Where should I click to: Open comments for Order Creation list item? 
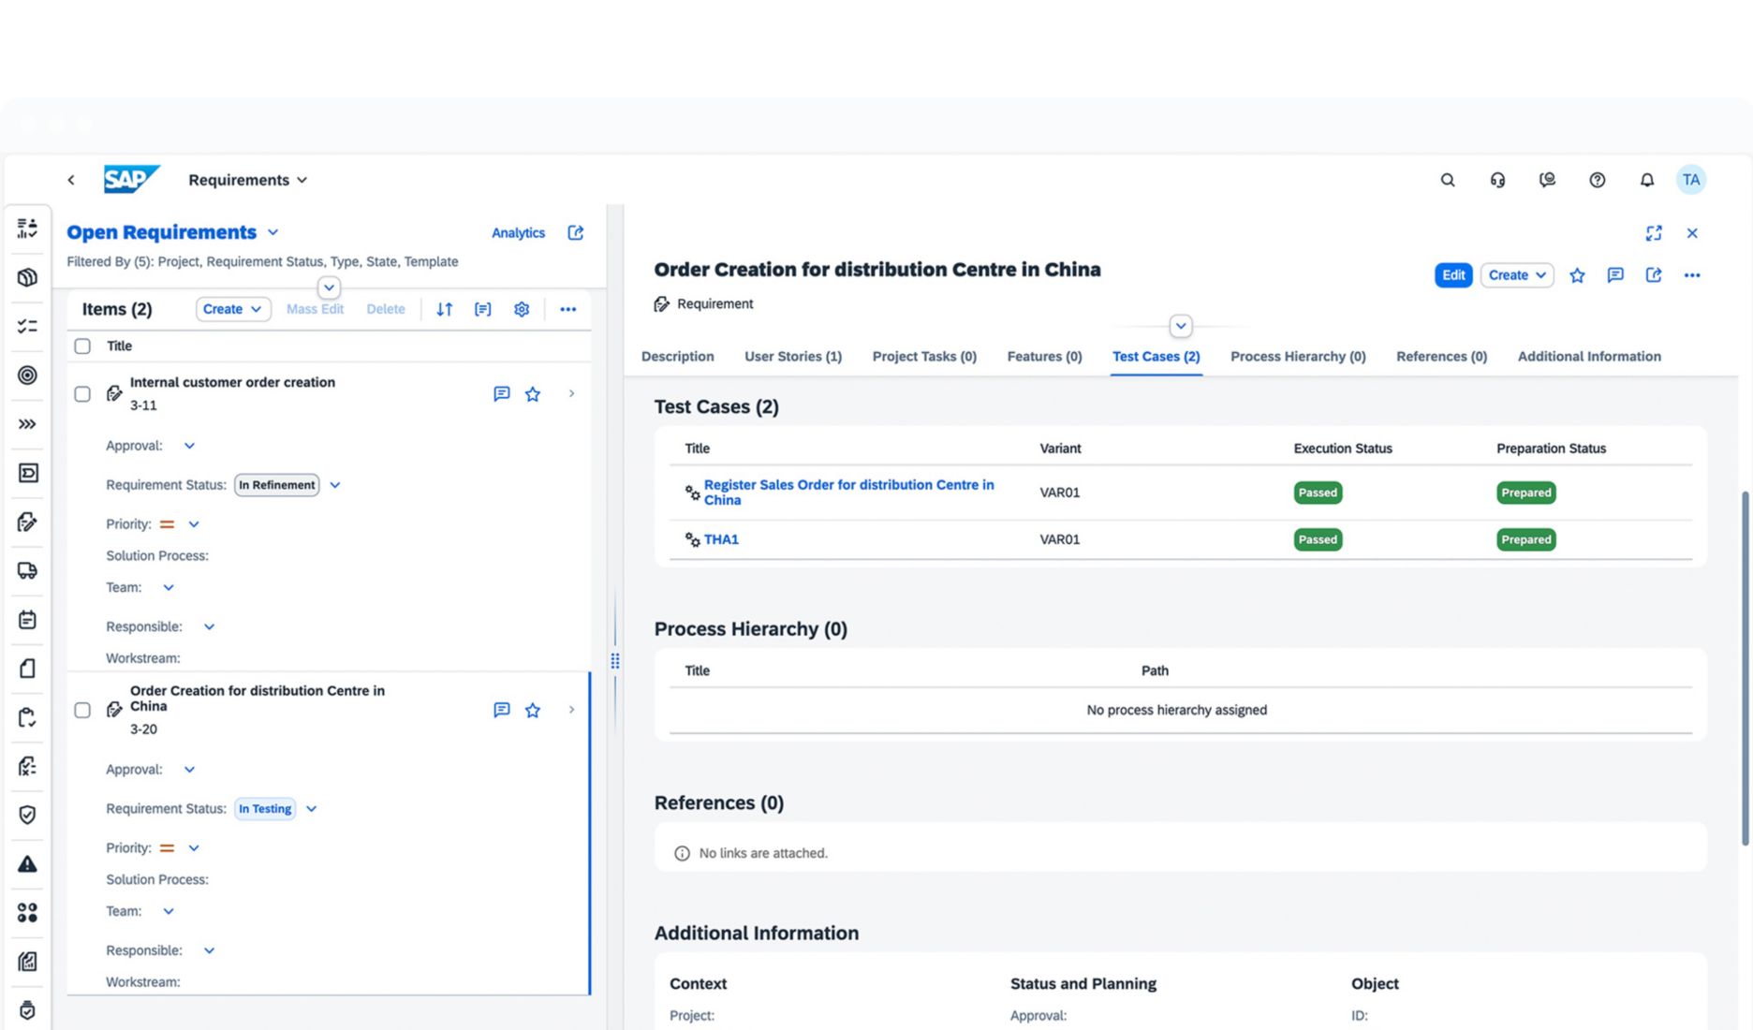point(501,710)
